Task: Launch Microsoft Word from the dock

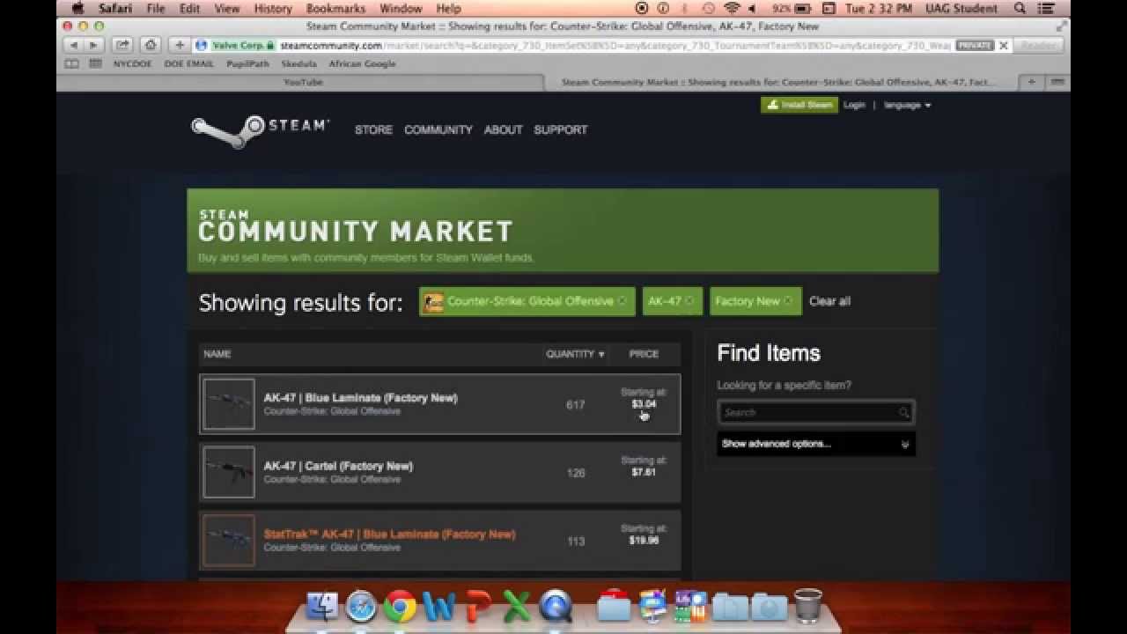Action: click(438, 606)
